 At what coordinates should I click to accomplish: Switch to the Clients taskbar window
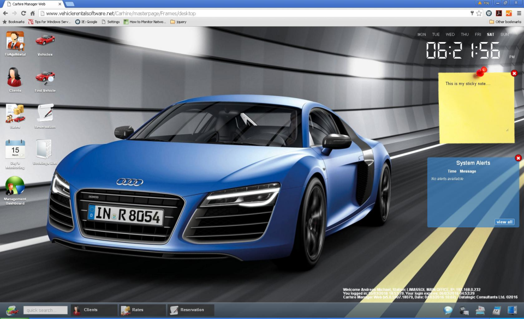(94, 310)
